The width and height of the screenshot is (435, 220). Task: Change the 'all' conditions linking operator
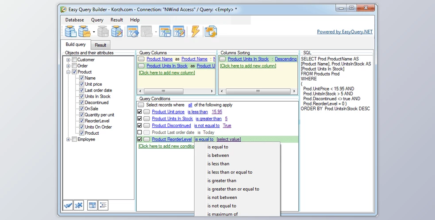tap(190, 105)
